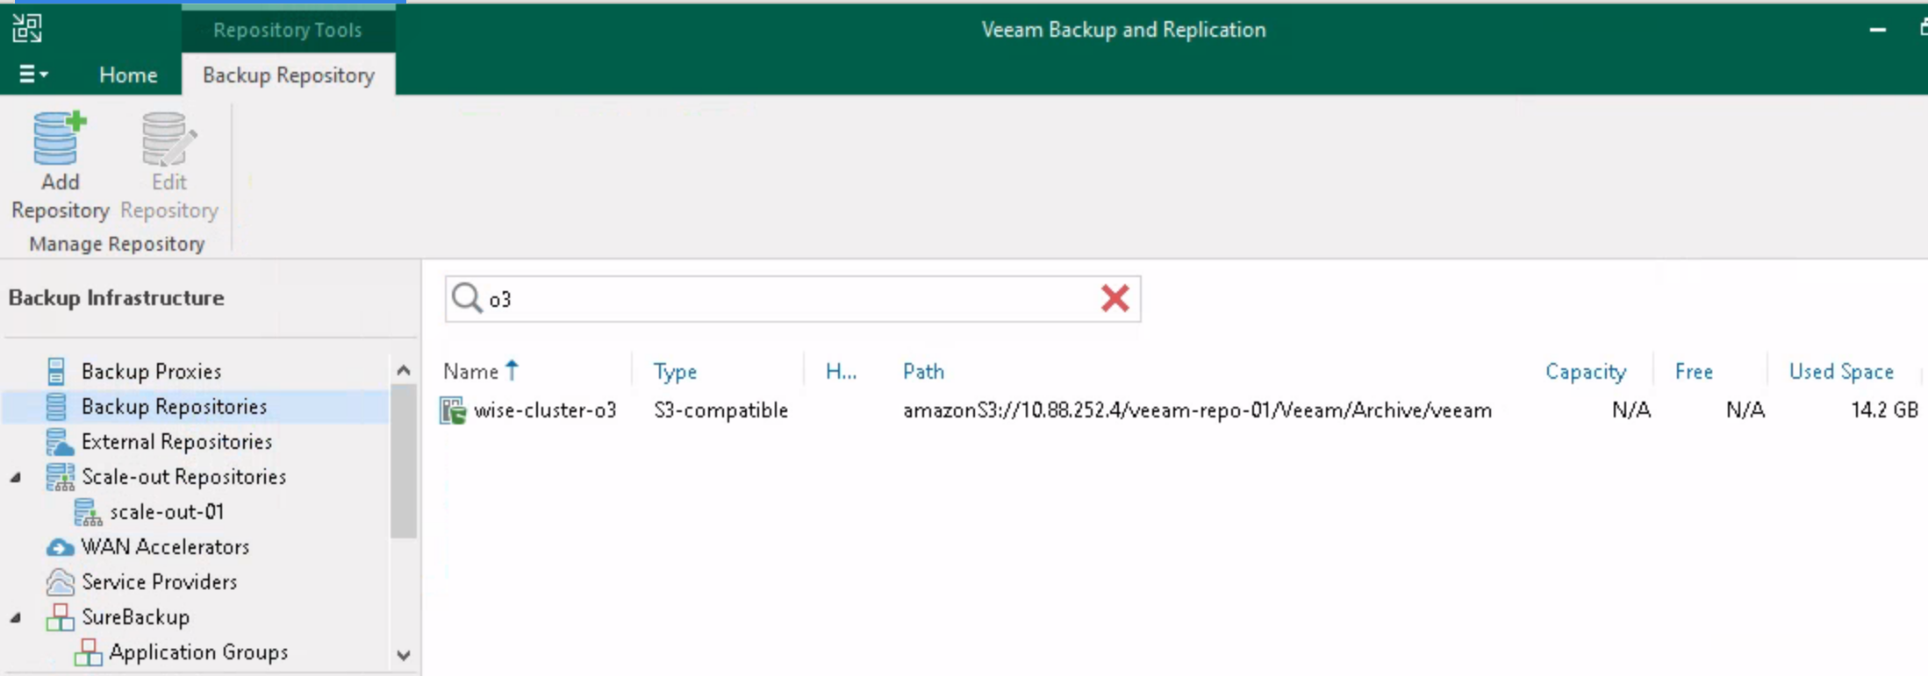
Task: Click the H... column header
Action: click(841, 371)
